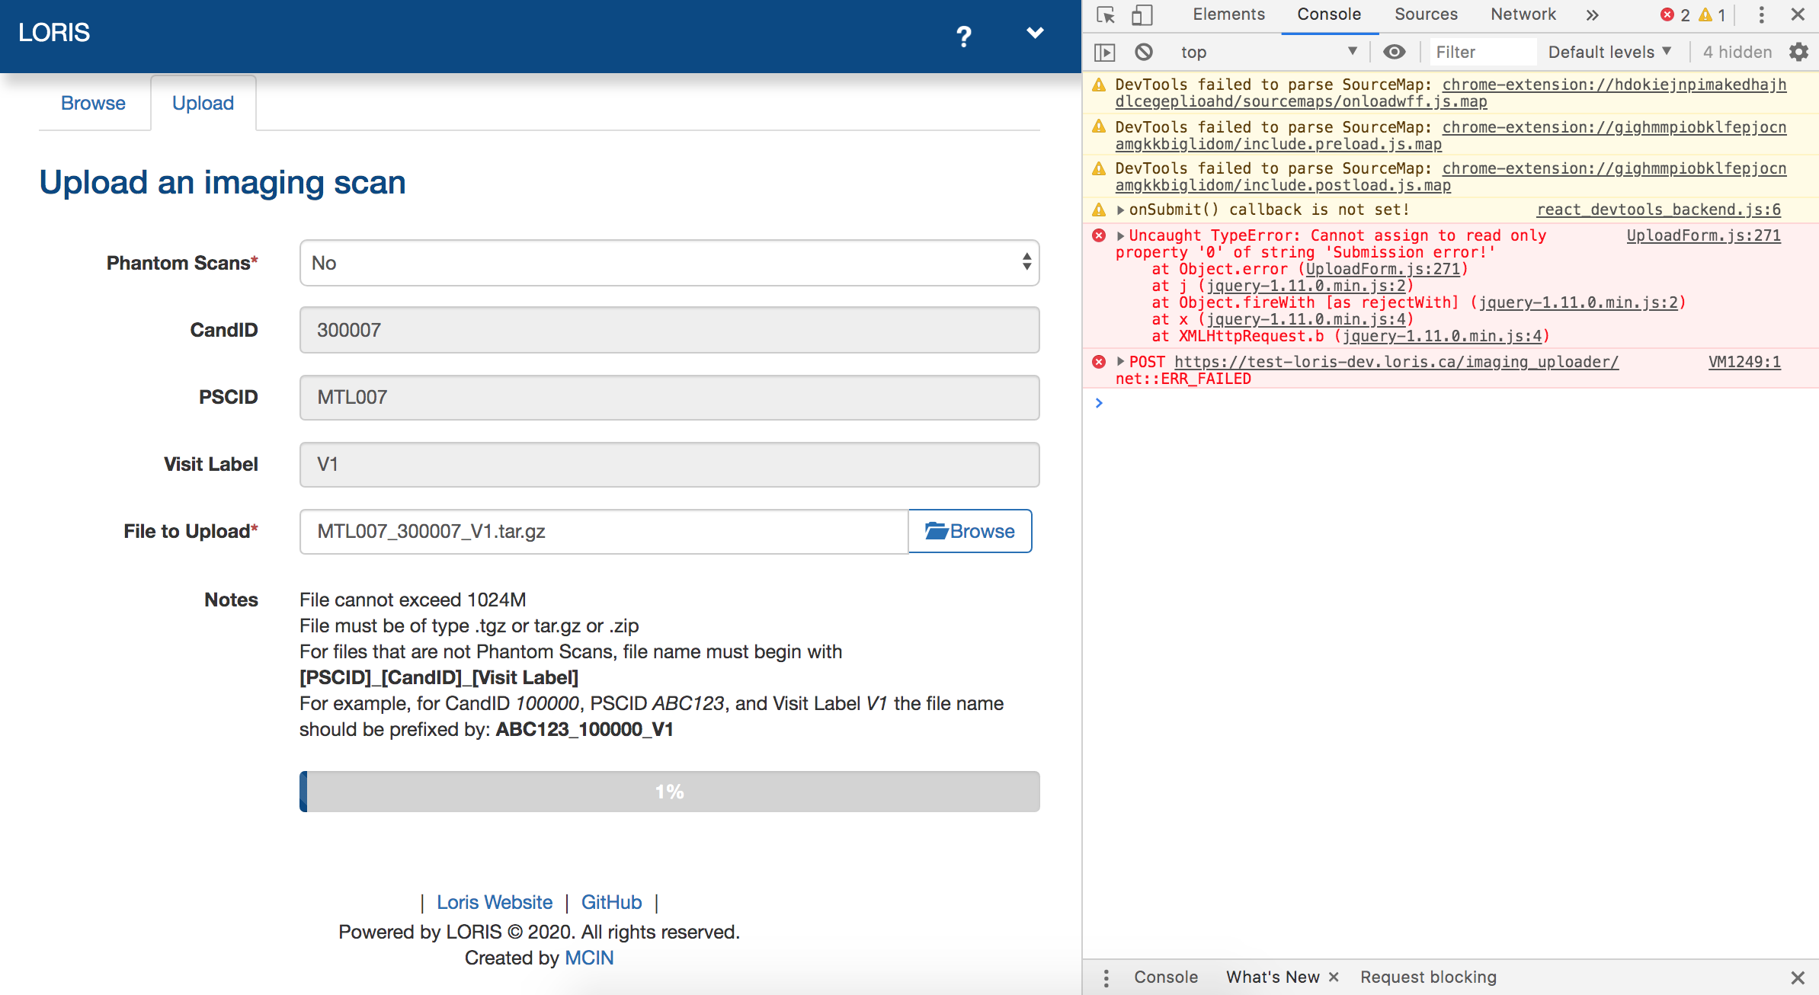The image size is (1819, 995).
Task: Expand the Uncaught TypeError stack trace
Action: click(1119, 235)
